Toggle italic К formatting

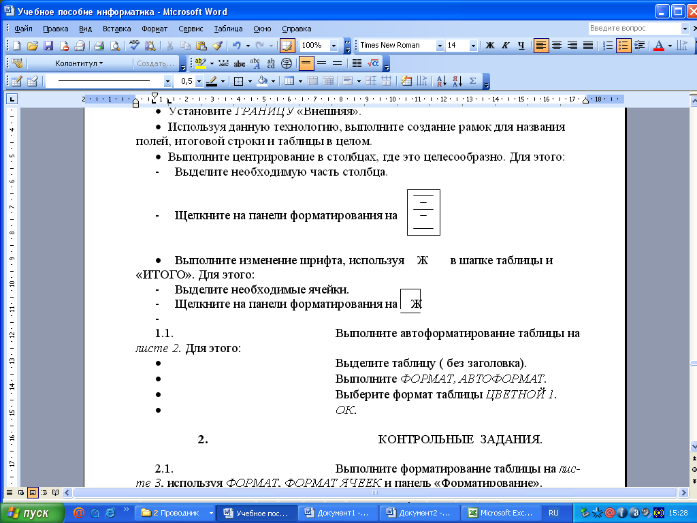coord(506,46)
